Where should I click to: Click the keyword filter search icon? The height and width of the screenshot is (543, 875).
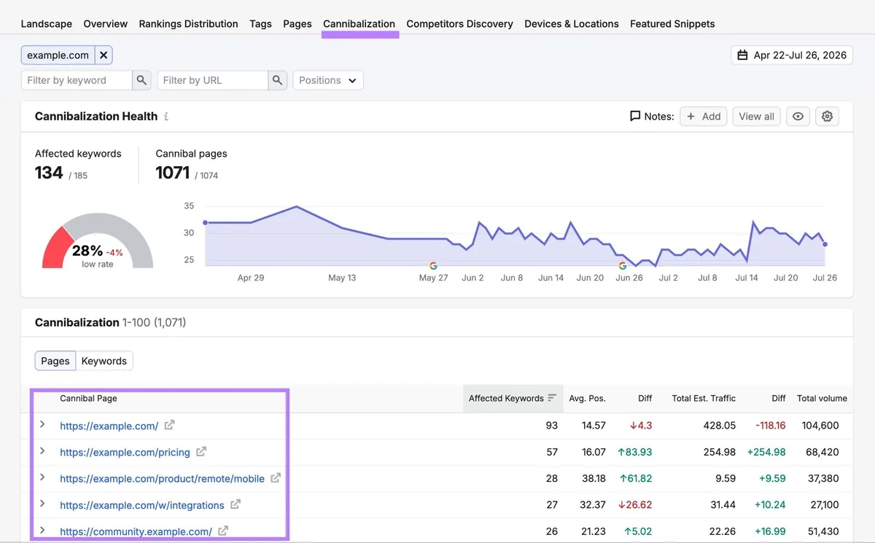[x=141, y=80]
